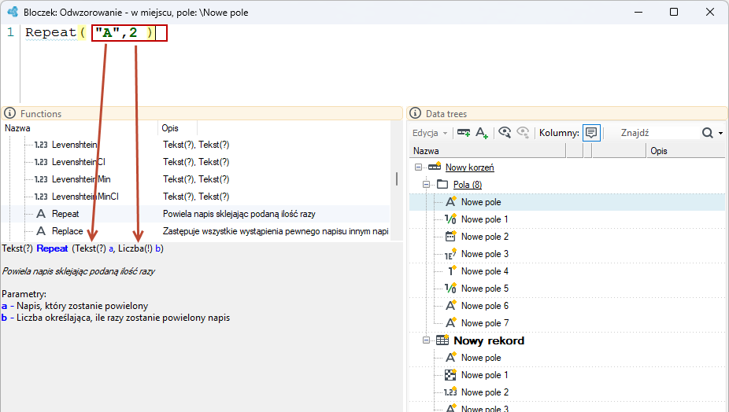Screen dimensions: 729x412
Task: Click the table icon of Nowy rekord
Action: click(x=442, y=340)
